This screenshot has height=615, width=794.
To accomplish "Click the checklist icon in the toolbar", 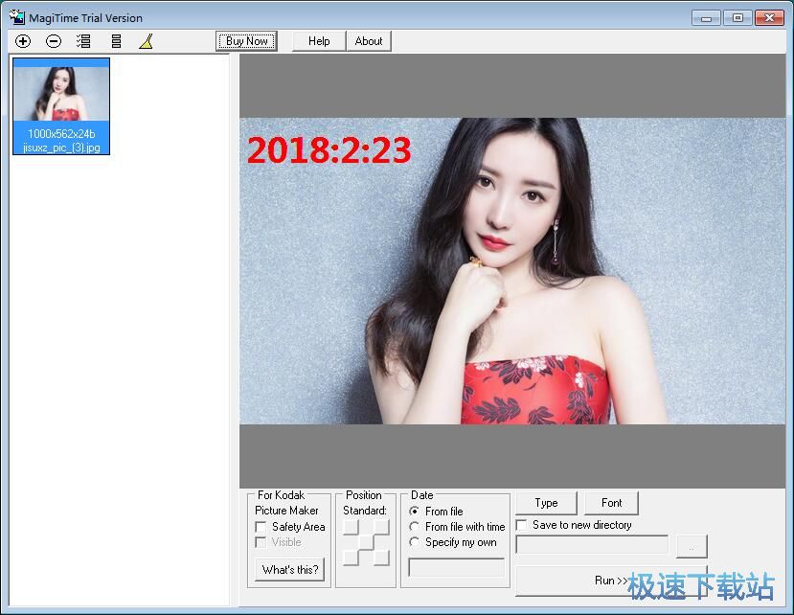I will (x=84, y=41).
